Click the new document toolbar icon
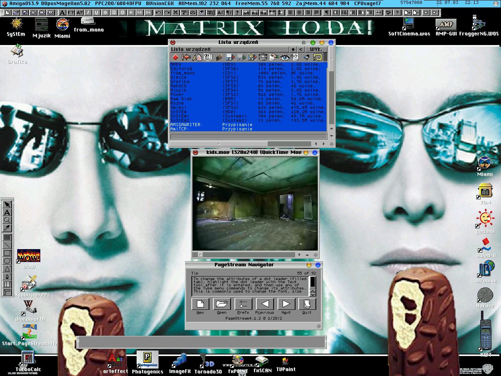 coord(7,13)
